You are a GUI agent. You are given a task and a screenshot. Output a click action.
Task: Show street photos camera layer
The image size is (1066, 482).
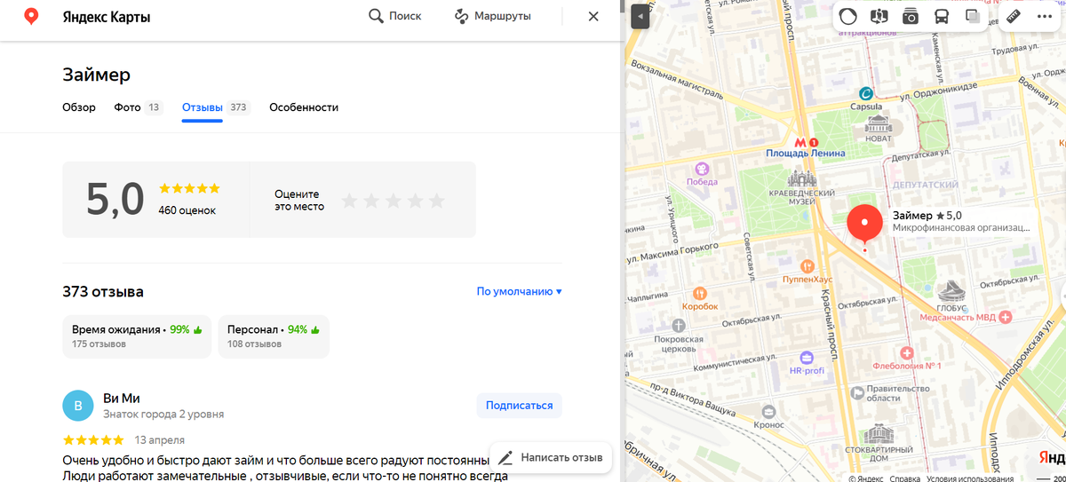click(x=910, y=16)
